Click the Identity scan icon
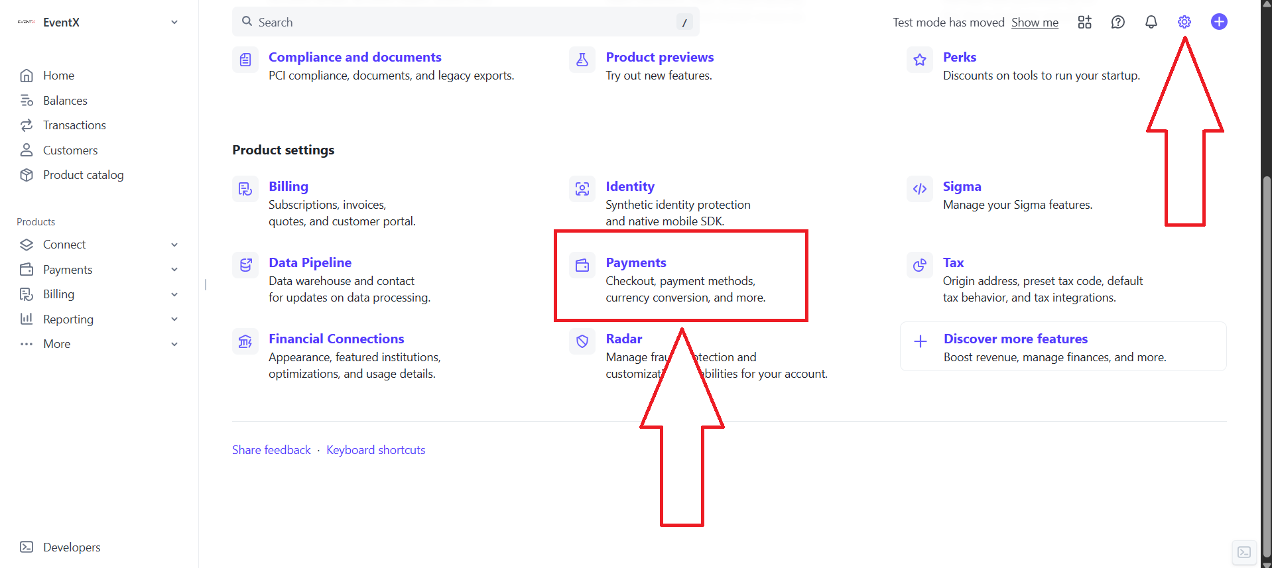This screenshot has height=568, width=1272. coord(582,189)
